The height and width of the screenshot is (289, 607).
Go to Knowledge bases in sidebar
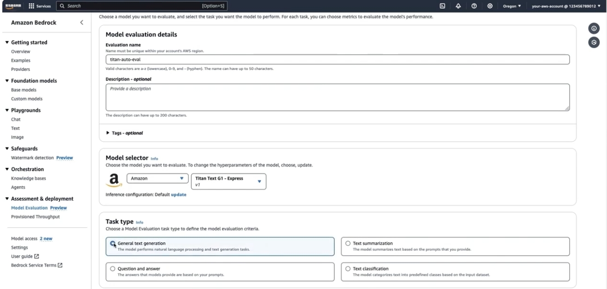(29, 178)
